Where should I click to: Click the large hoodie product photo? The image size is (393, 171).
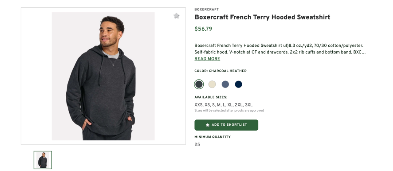pyautogui.click(x=103, y=76)
